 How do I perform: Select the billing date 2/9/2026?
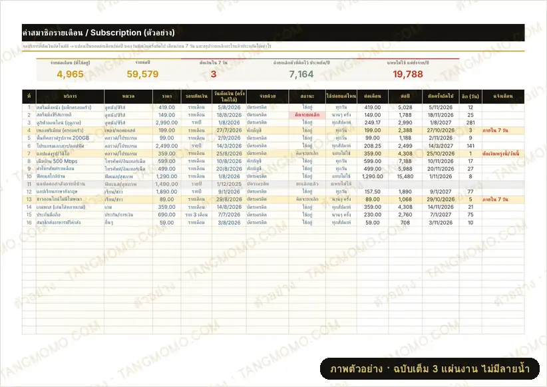[229, 138]
